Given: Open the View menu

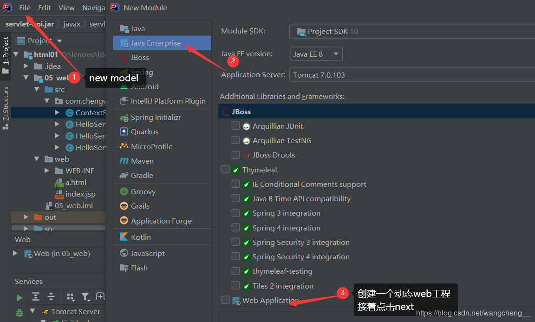Looking at the screenshot, I should tap(66, 7).
